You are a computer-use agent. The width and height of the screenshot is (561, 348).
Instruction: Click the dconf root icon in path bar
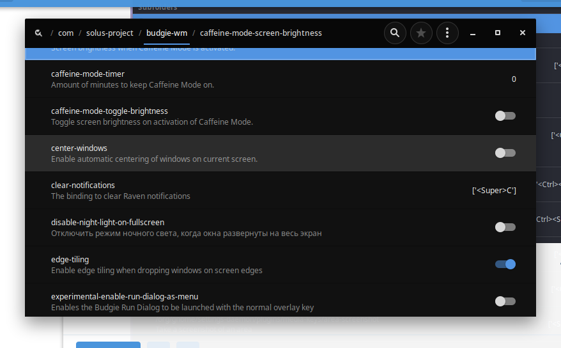(x=39, y=33)
